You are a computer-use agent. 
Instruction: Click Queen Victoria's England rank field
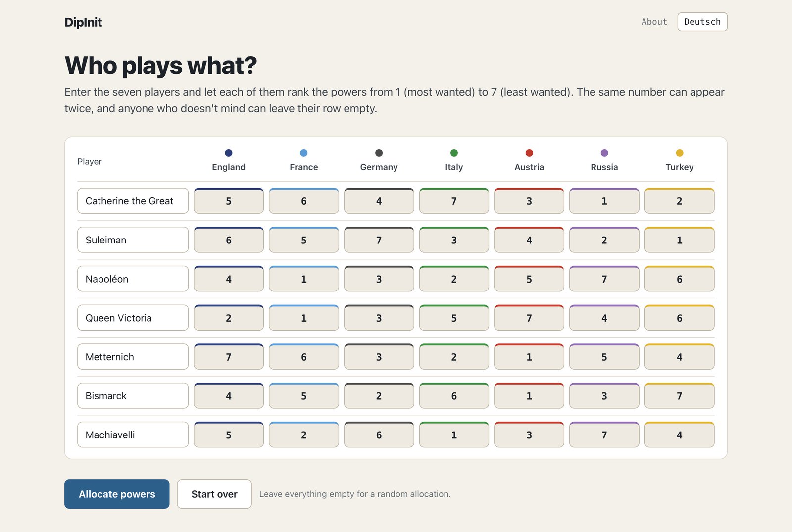click(229, 318)
